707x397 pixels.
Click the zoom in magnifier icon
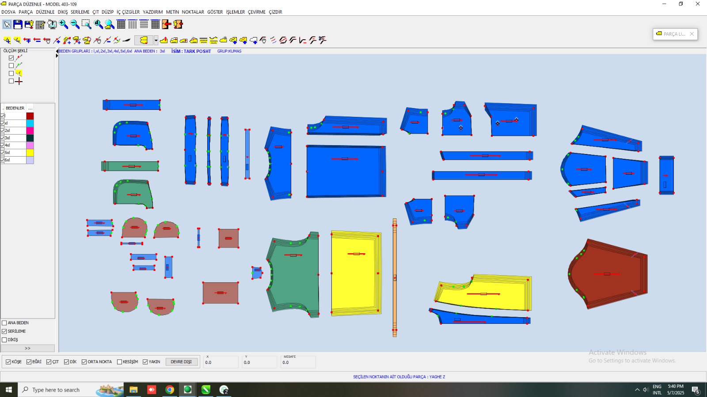[64, 25]
